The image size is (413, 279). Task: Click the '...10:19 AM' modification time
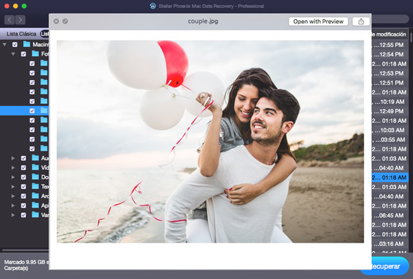pyautogui.click(x=389, y=102)
